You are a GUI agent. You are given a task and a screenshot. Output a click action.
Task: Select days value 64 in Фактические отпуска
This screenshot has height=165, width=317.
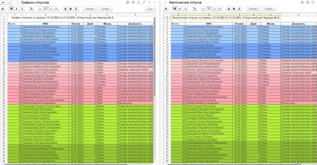click(x=253, y=27)
